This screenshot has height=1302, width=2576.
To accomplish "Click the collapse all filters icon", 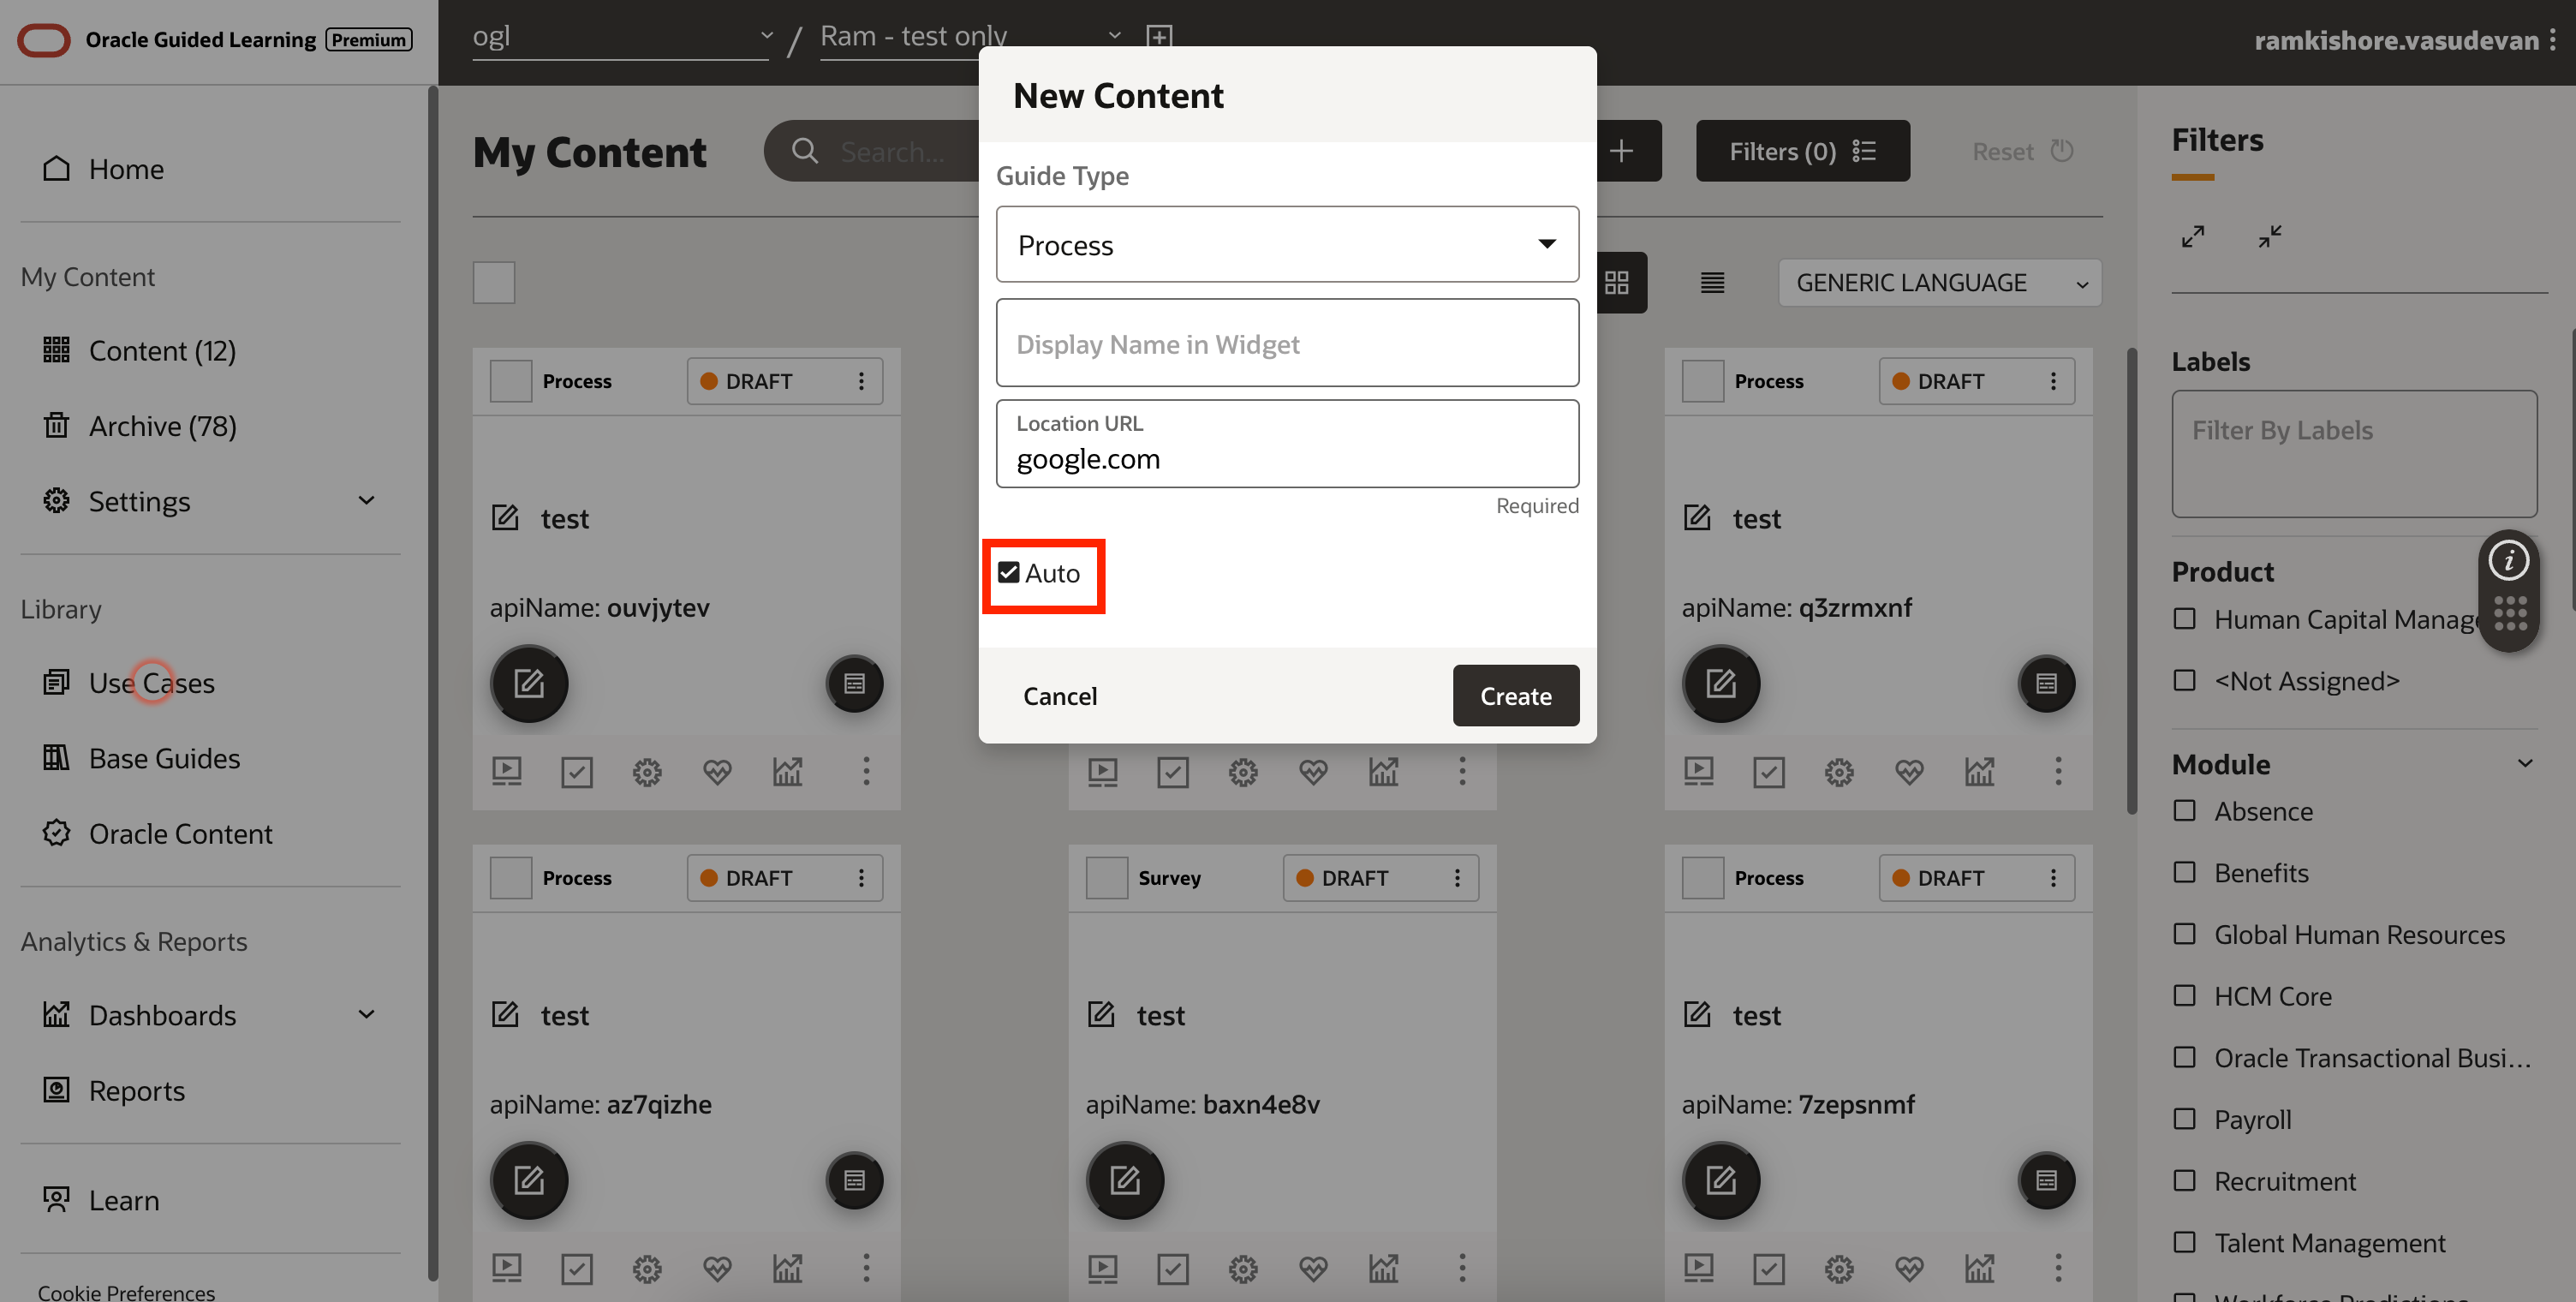I will (2269, 237).
